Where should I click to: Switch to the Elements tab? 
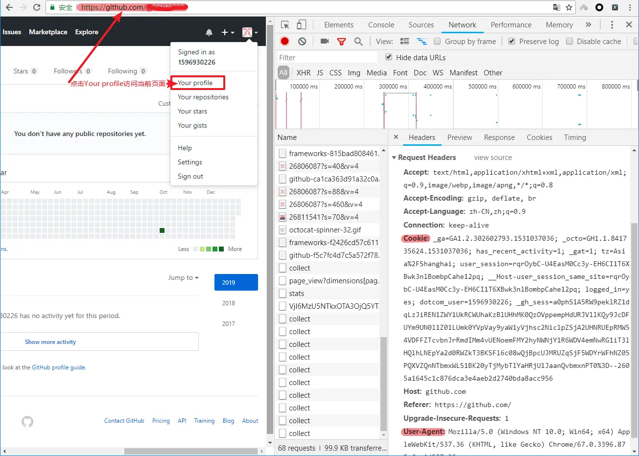coord(339,25)
